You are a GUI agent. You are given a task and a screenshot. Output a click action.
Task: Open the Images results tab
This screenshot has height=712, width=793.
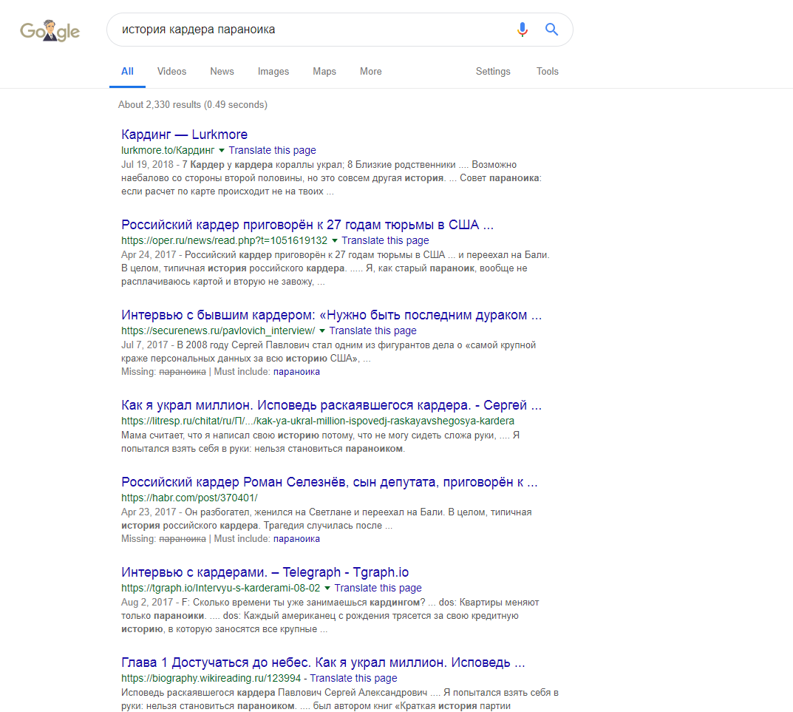coord(273,72)
